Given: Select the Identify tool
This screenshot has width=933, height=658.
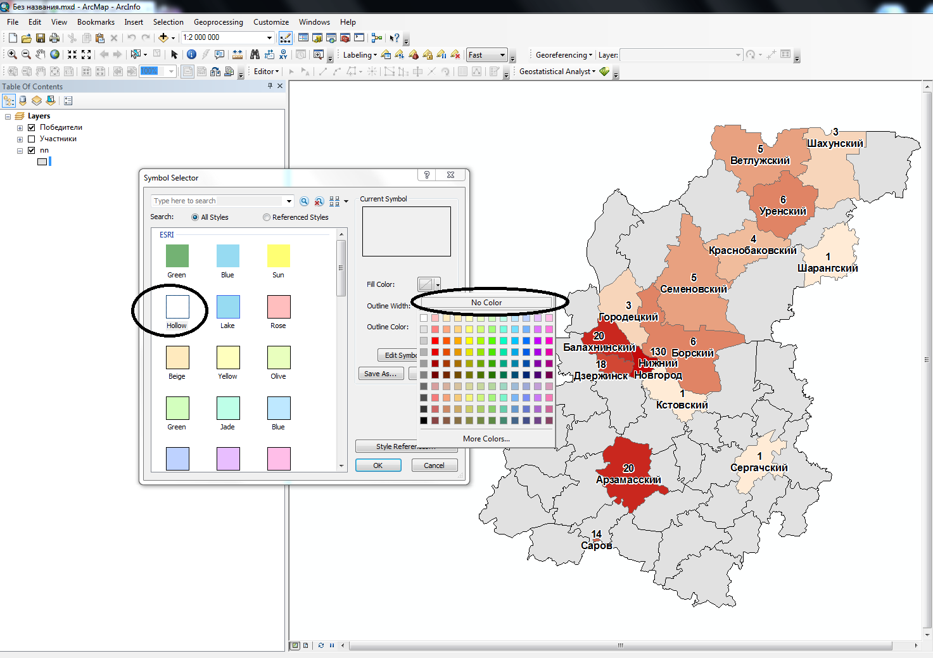Looking at the screenshot, I should tap(191, 54).
